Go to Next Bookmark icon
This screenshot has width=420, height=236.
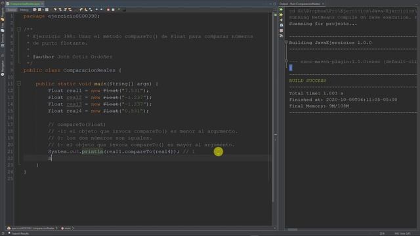86,10
